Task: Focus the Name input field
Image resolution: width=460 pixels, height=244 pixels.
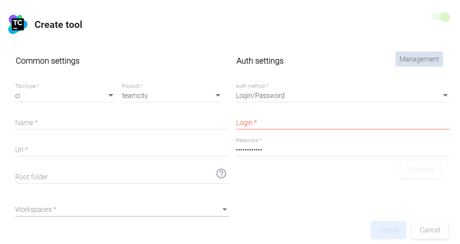Action: 122,123
